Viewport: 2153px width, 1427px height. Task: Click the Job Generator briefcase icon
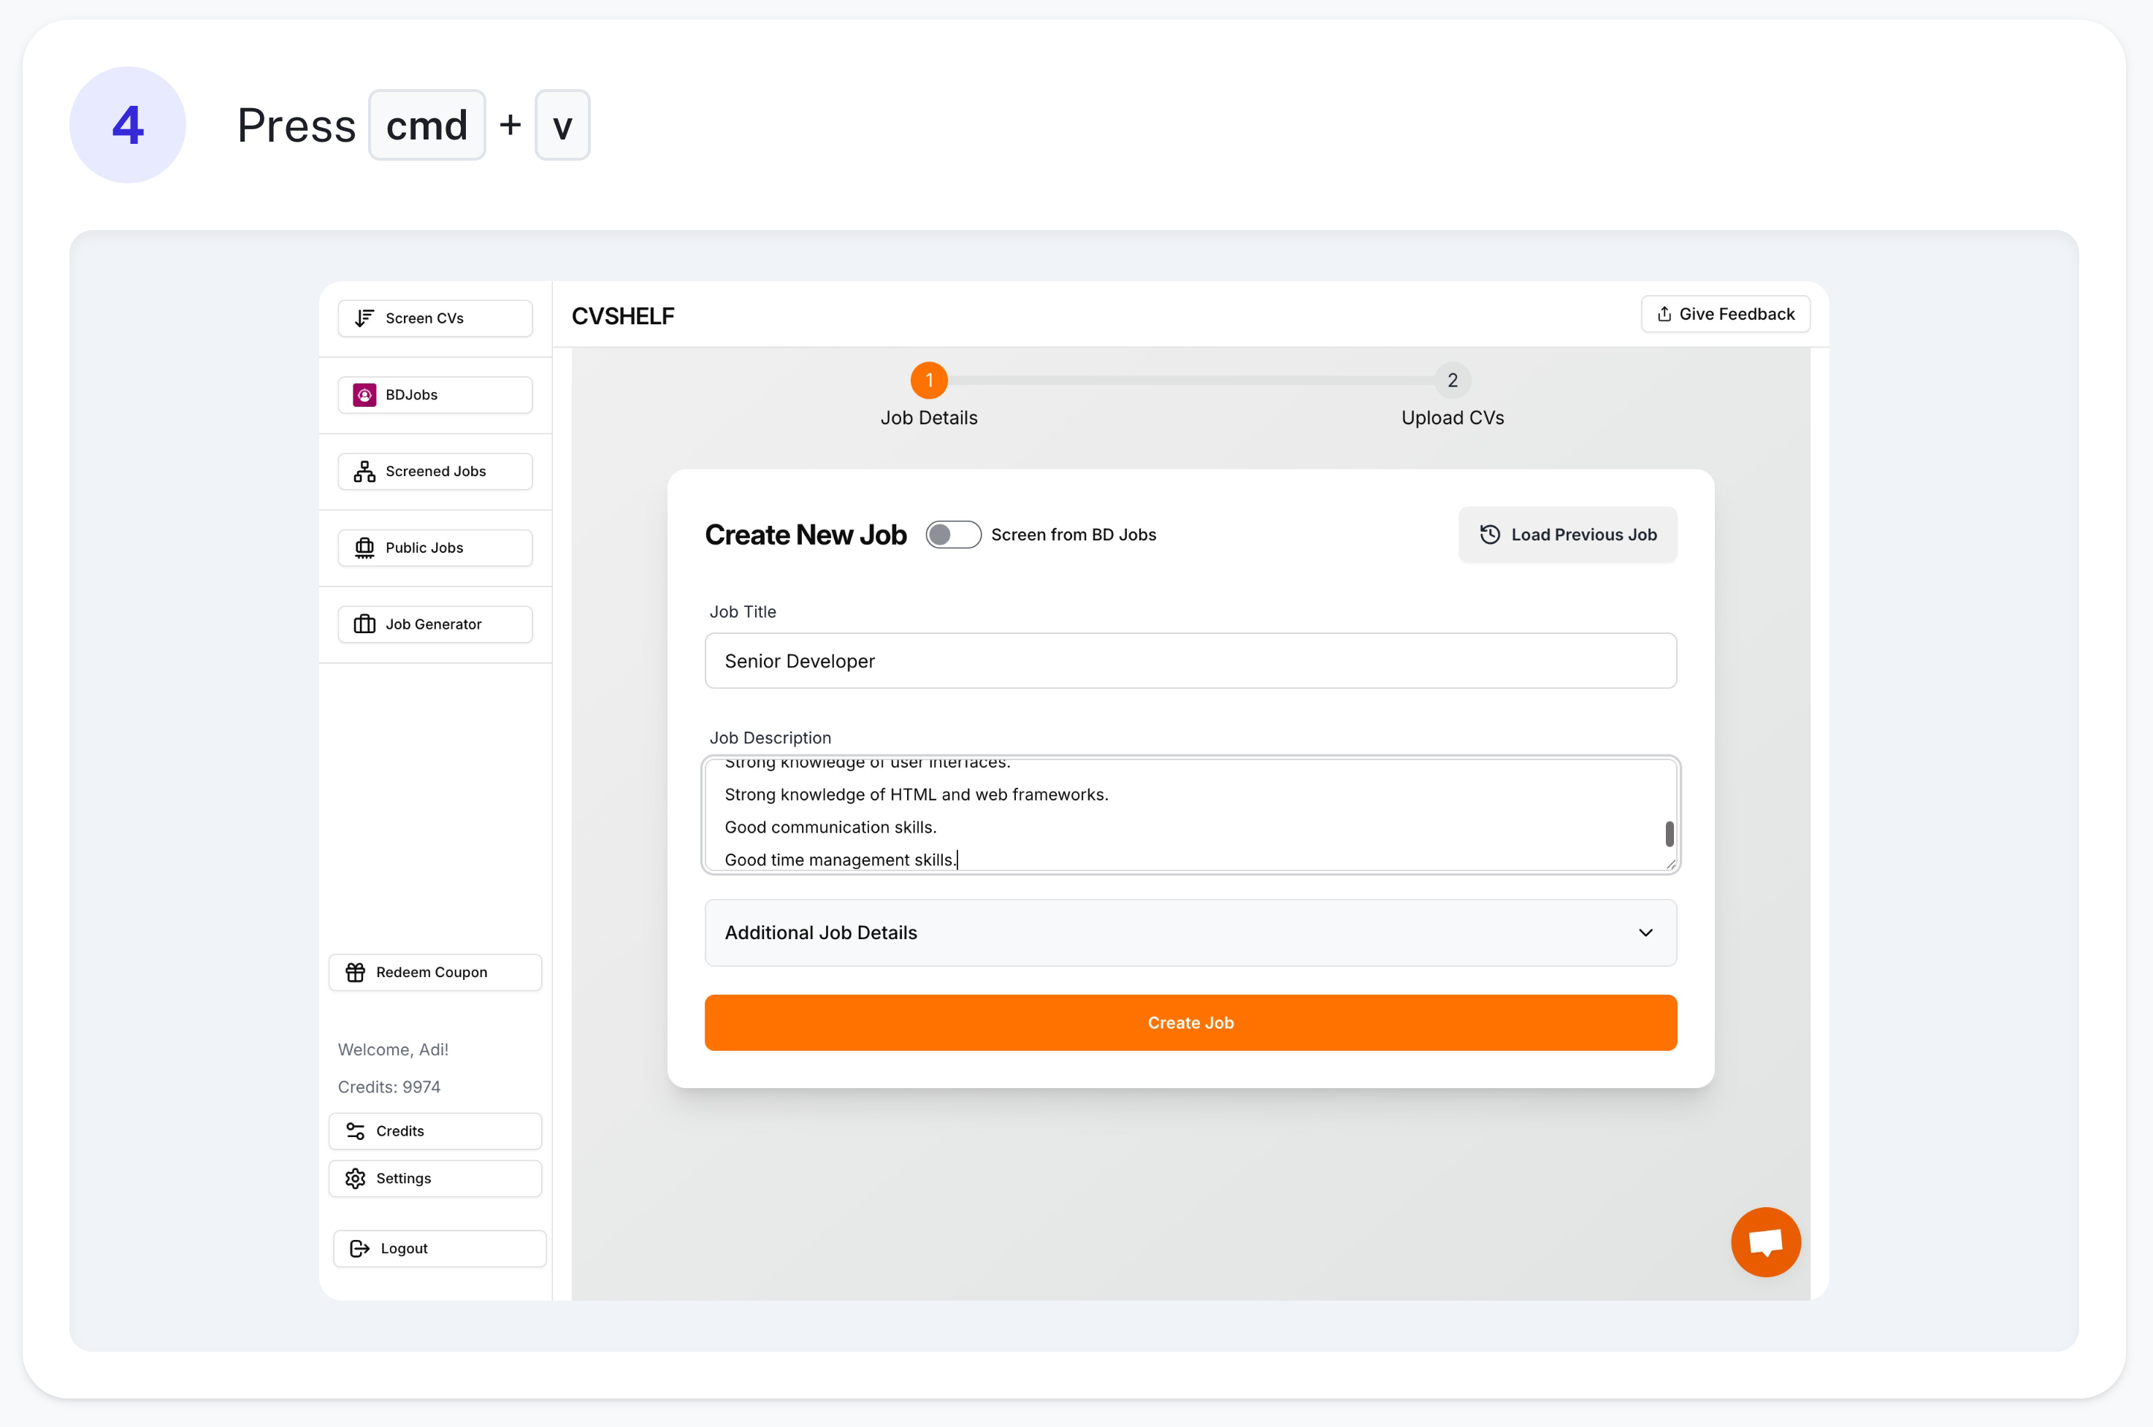pyautogui.click(x=364, y=624)
